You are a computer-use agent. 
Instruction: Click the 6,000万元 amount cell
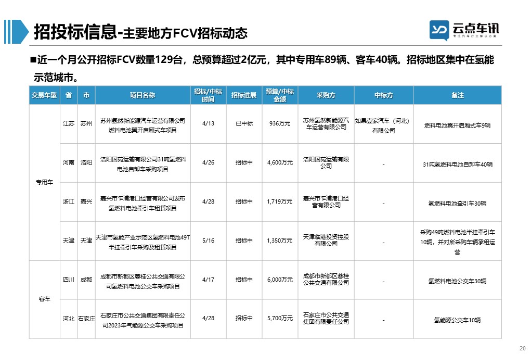pyautogui.click(x=280, y=280)
